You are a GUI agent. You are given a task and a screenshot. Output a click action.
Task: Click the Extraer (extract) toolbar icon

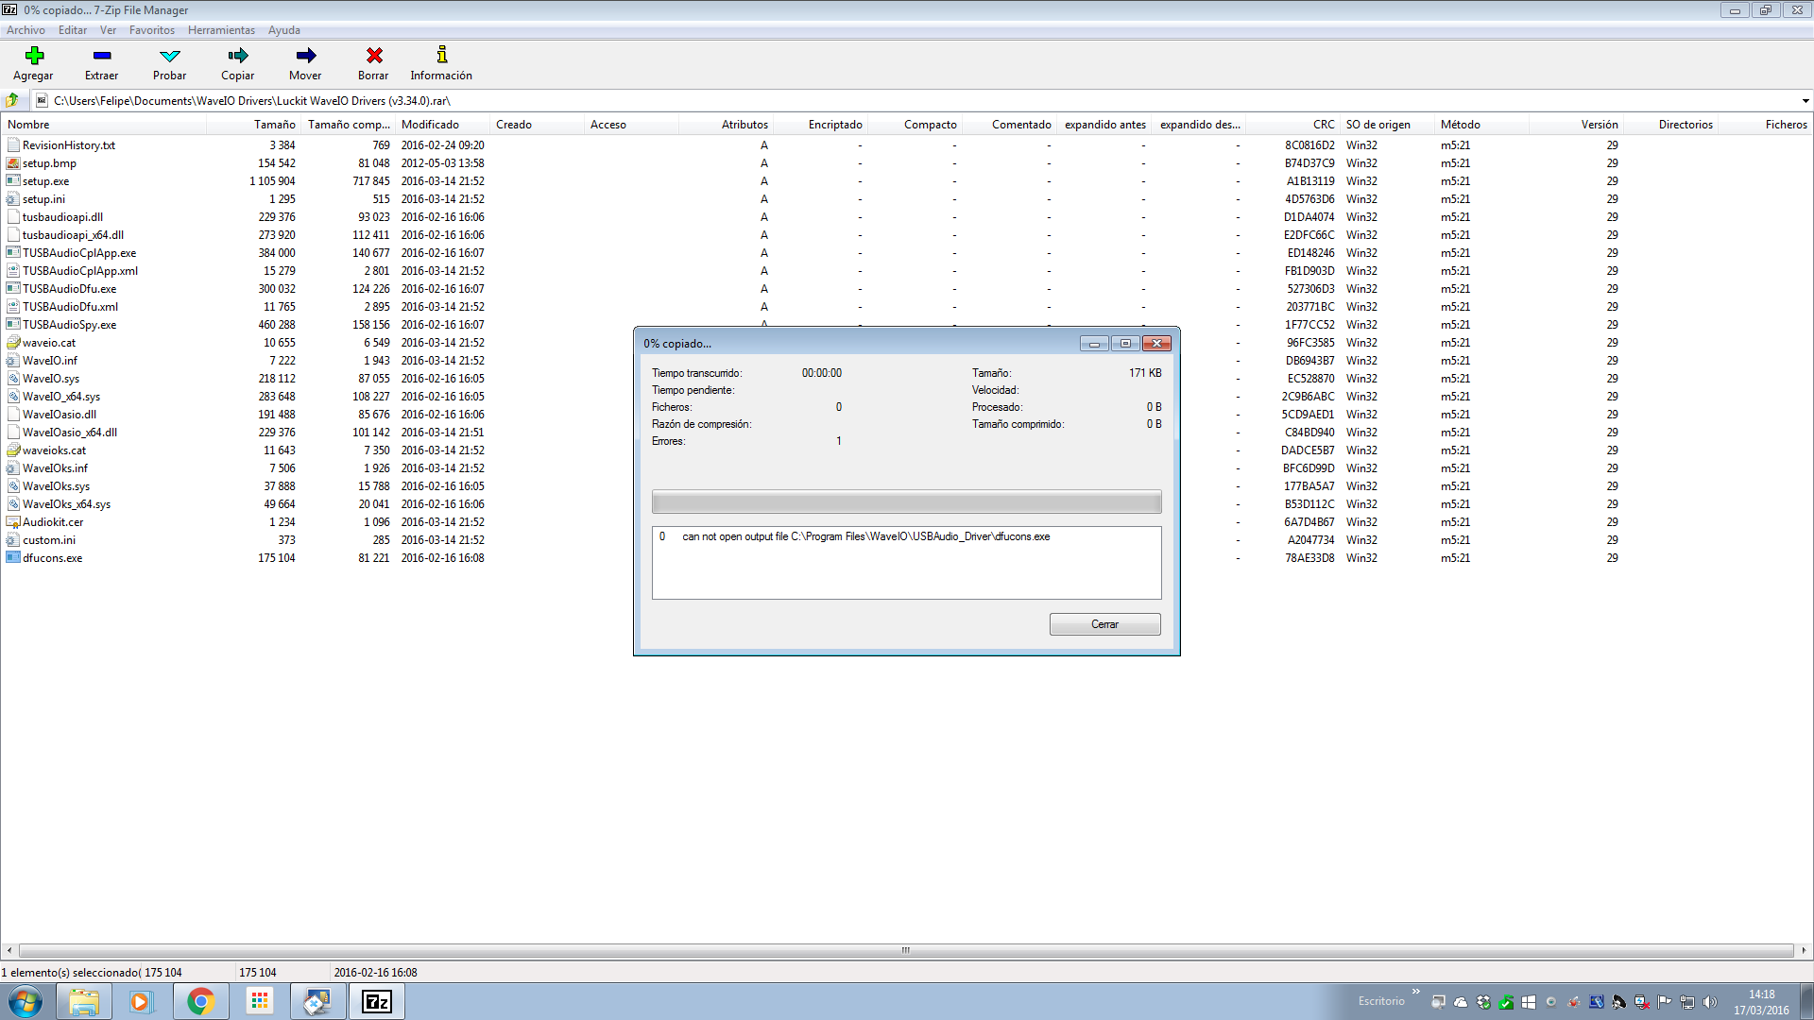tap(102, 56)
